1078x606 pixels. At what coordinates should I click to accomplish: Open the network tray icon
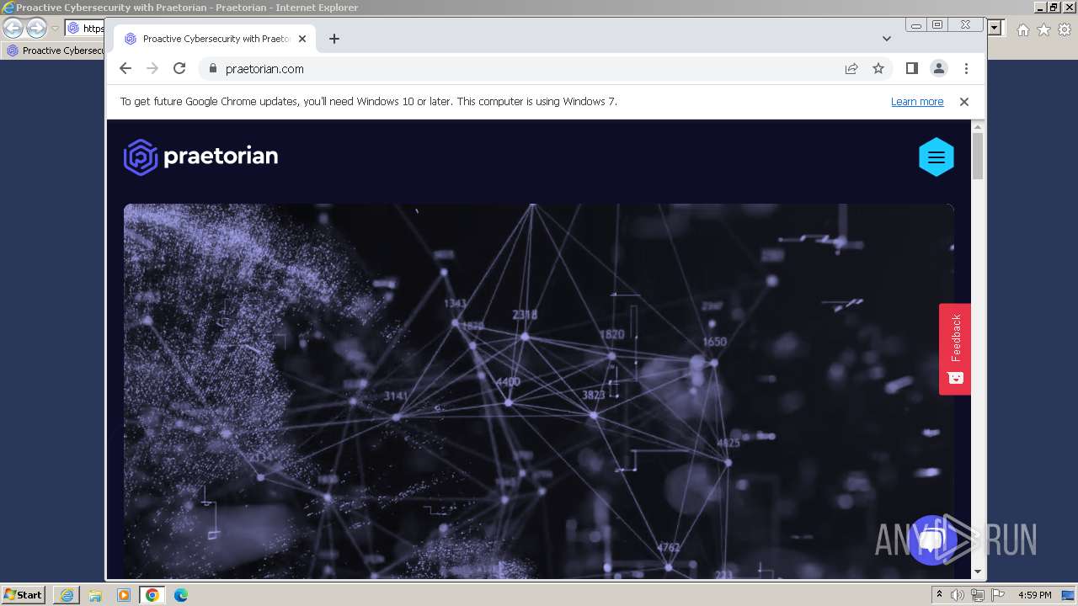(978, 595)
